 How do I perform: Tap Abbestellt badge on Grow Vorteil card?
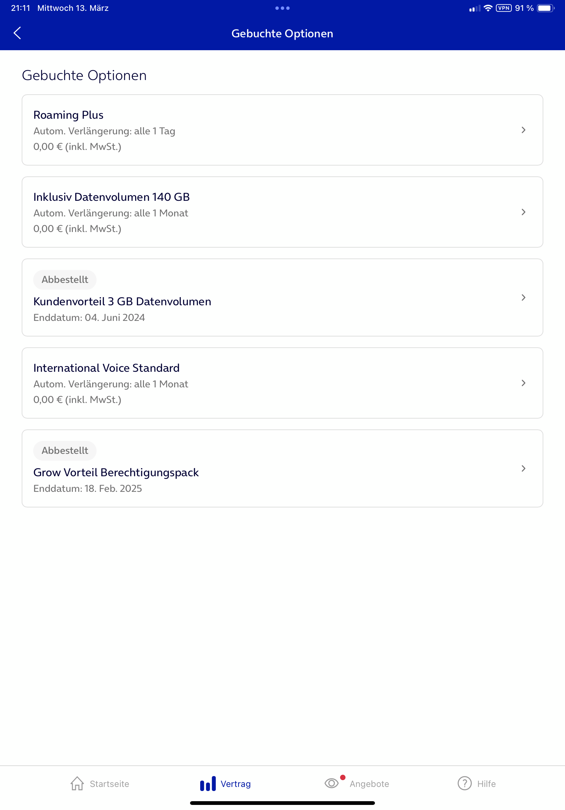(x=65, y=450)
